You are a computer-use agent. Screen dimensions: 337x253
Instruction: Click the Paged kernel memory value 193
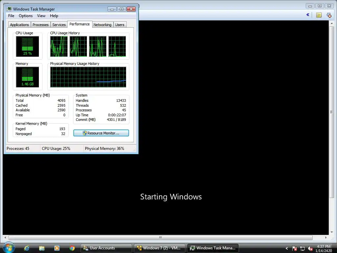click(62, 129)
